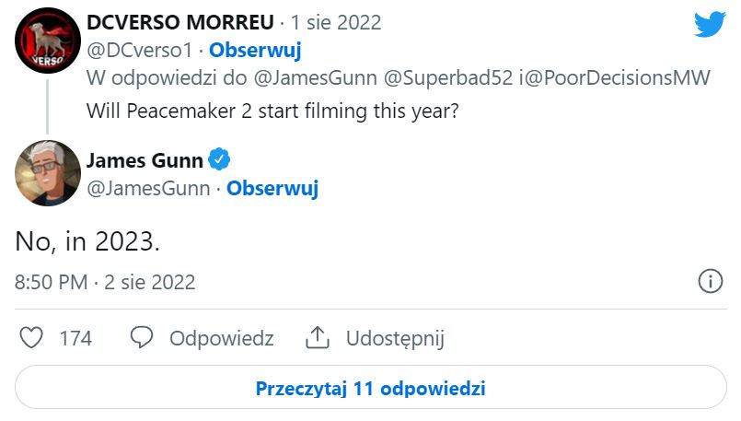The width and height of the screenshot is (741, 421).
Task: Open the tweet info circle icon
Action: 710,281
